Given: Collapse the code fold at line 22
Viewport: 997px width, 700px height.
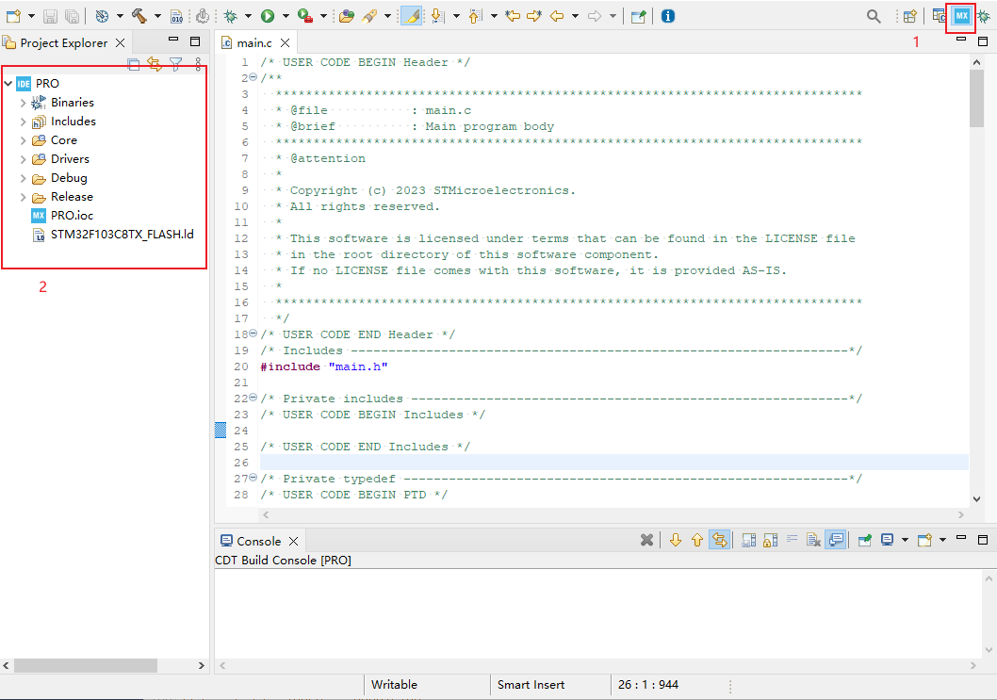Looking at the screenshot, I should (253, 398).
